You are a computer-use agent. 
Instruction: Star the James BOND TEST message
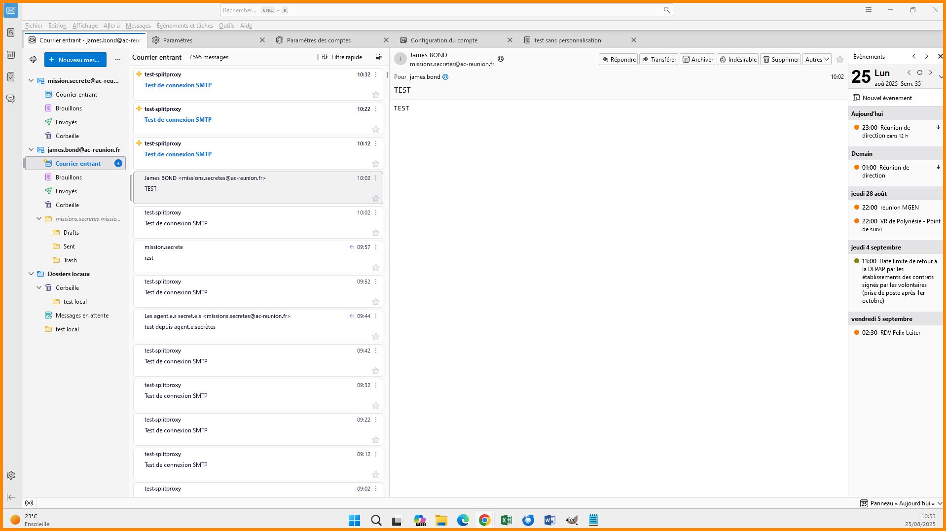375,198
